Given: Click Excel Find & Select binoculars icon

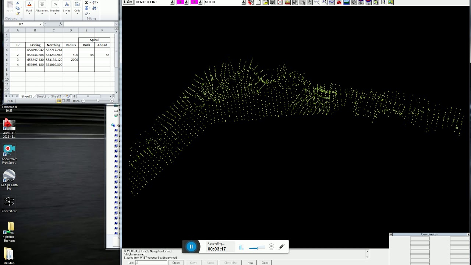Looking at the screenshot, I should coord(95,8).
